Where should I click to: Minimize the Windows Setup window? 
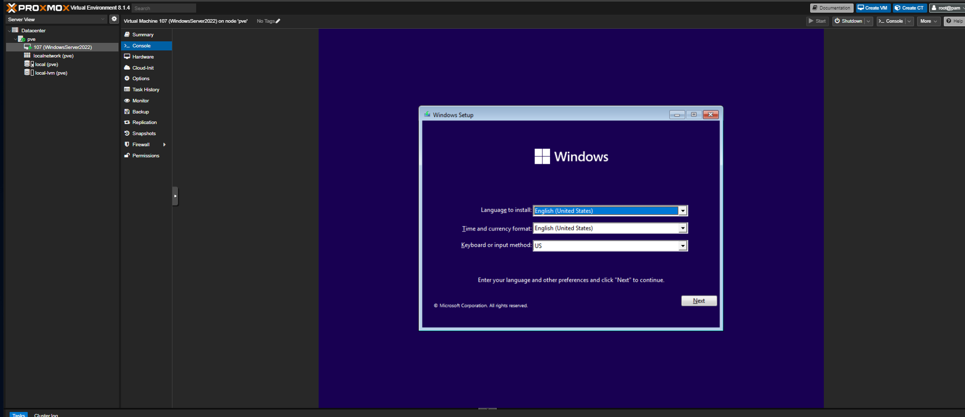(x=677, y=114)
